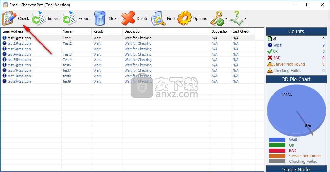Click the Import document icon

click(x=39, y=18)
